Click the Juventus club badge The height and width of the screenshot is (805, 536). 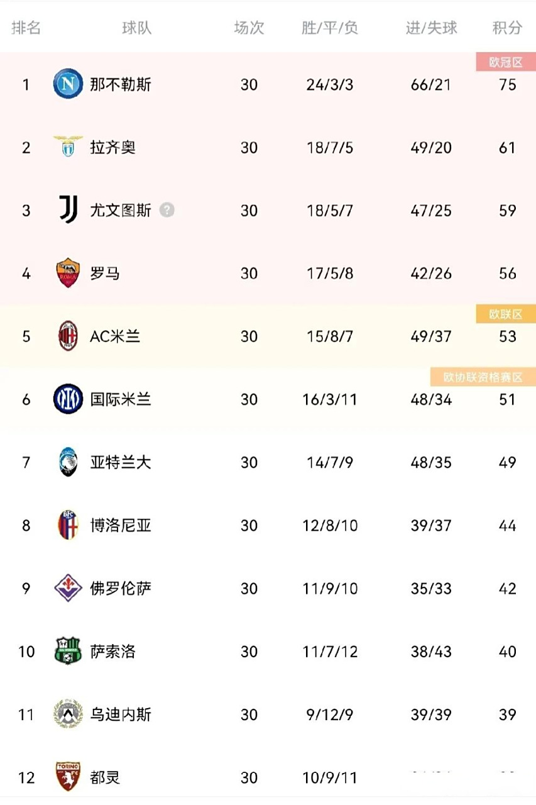pyautogui.click(x=67, y=210)
